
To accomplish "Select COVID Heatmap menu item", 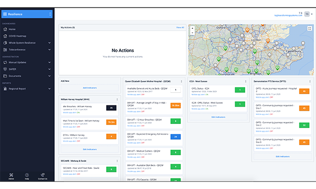I will [x=17, y=36].
